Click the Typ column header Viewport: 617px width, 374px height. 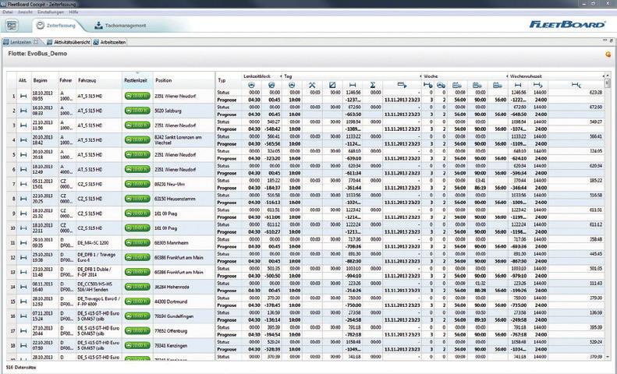tap(229, 80)
